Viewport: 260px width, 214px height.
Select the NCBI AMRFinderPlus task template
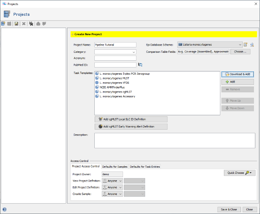click(x=112, y=87)
